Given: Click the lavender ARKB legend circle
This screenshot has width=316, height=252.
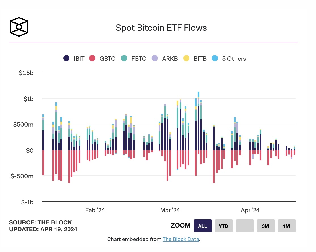Looking at the screenshot, I should click(x=155, y=58).
